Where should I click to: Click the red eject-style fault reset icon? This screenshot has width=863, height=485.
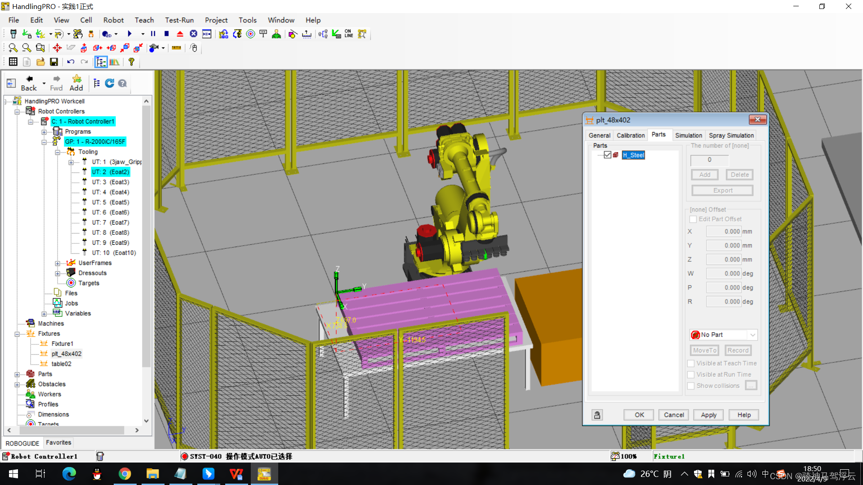point(180,34)
